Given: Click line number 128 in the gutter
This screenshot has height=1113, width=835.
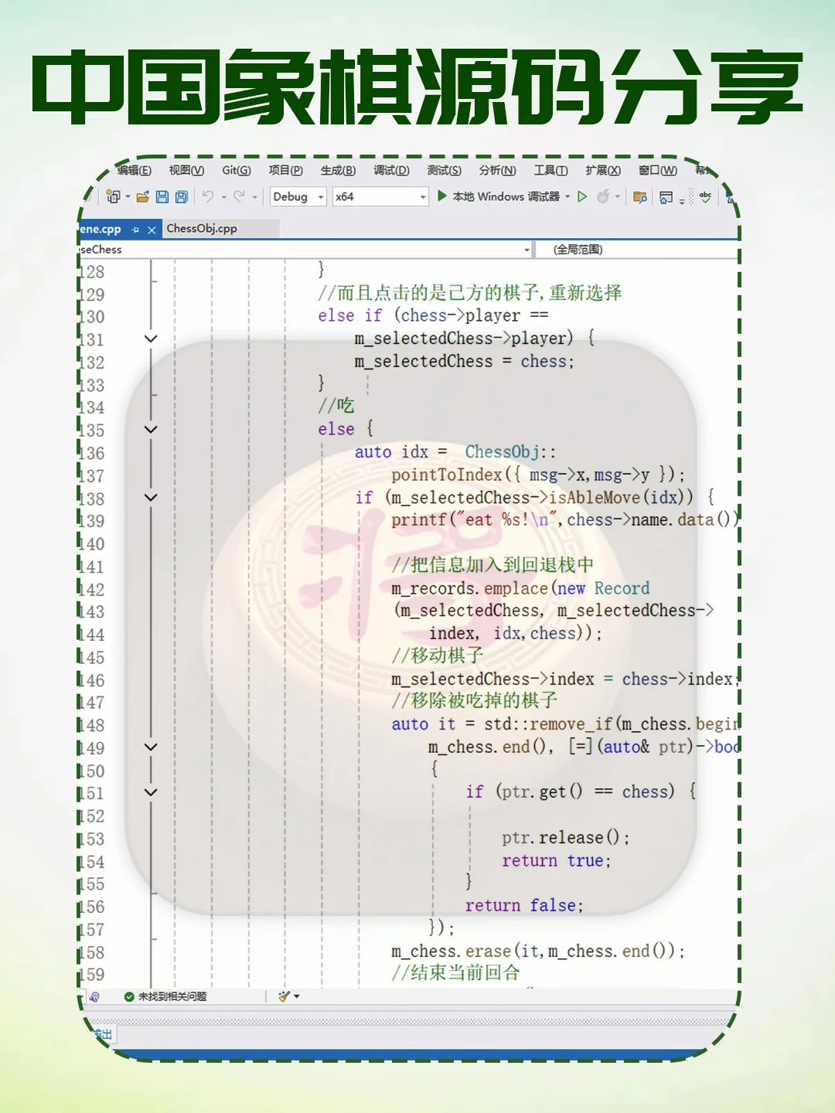Looking at the screenshot, I should [91, 272].
